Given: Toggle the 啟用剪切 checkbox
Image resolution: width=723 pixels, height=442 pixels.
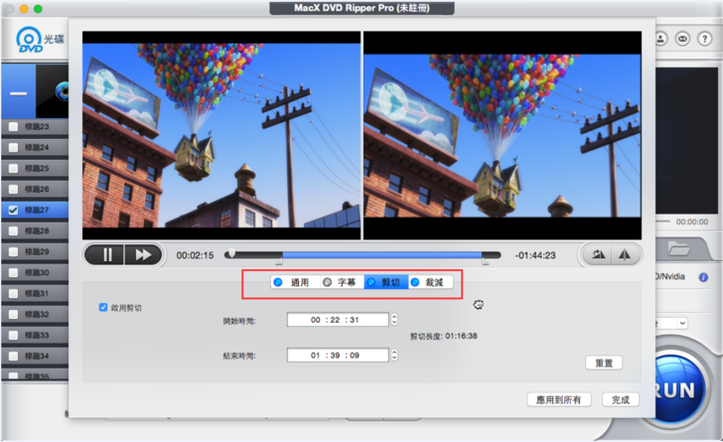Looking at the screenshot, I should (x=103, y=307).
